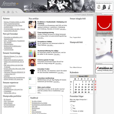Click the globe-shaped icon in the header toolbar
Screen dimensions: 114x114
pos(8,12)
